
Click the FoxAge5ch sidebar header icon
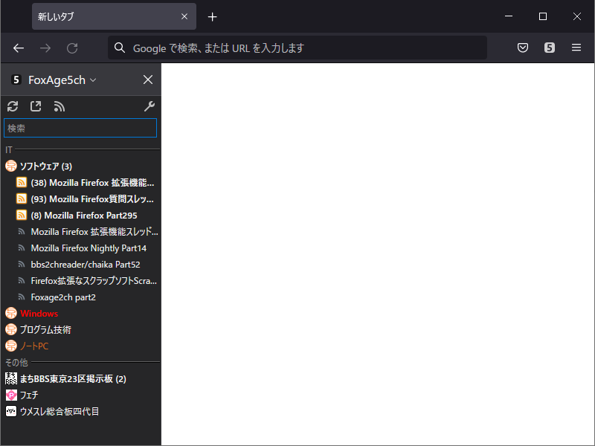point(16,80)
